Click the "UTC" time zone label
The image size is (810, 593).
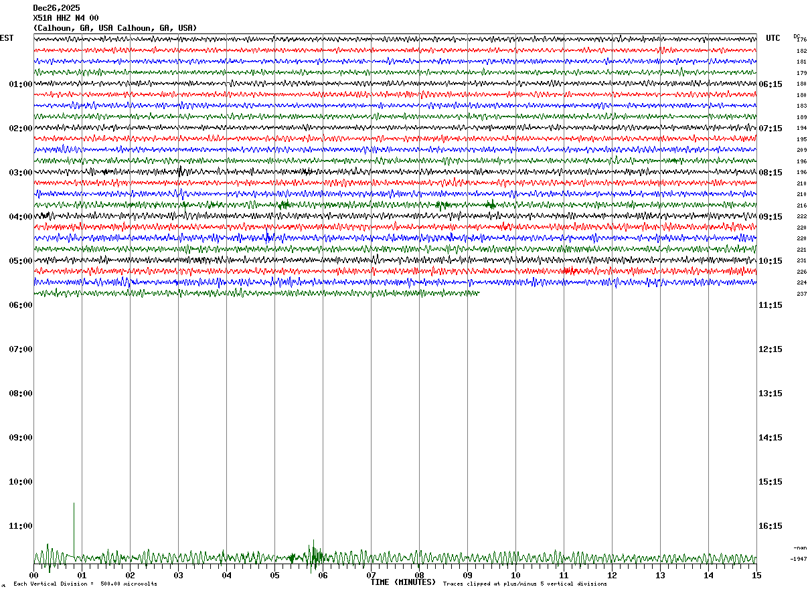[773, 38]
